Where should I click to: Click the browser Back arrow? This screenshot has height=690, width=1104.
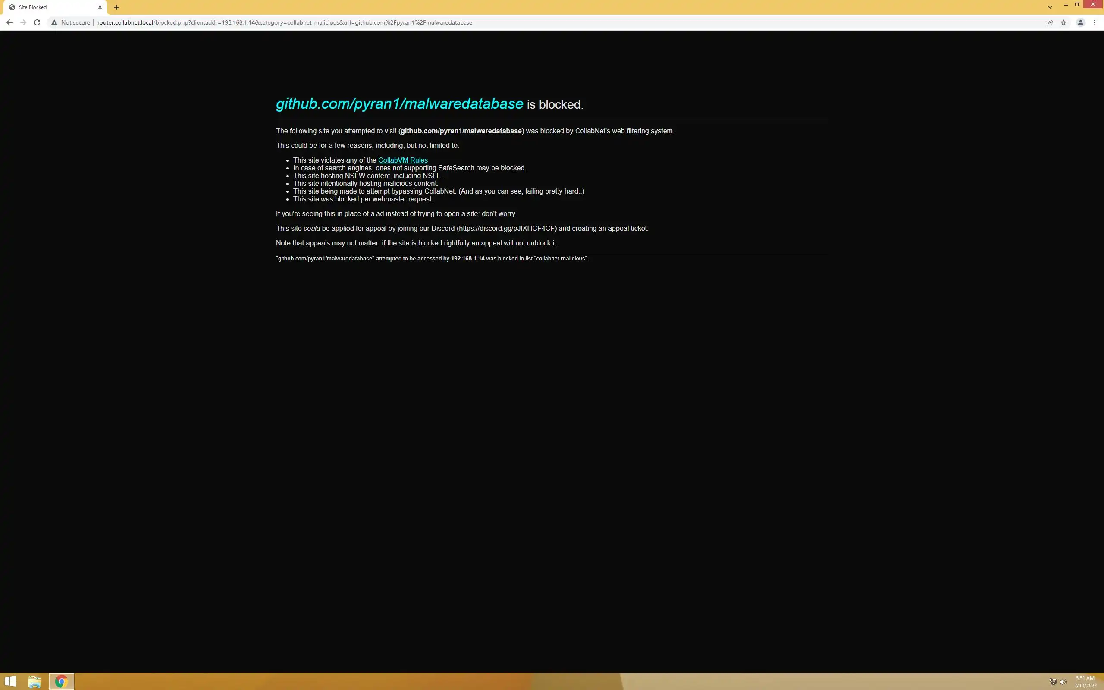9,22
